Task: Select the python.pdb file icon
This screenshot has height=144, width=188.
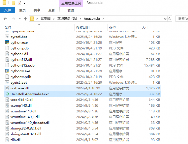Action: (x=7, y=48)
